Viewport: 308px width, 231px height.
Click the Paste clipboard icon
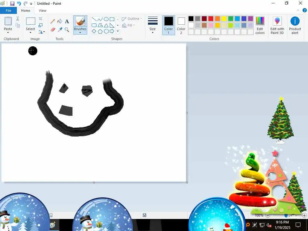[8, 21]
